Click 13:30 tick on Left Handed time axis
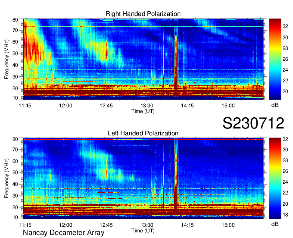Viewport: 293px width, 238px height. [147, 225]
